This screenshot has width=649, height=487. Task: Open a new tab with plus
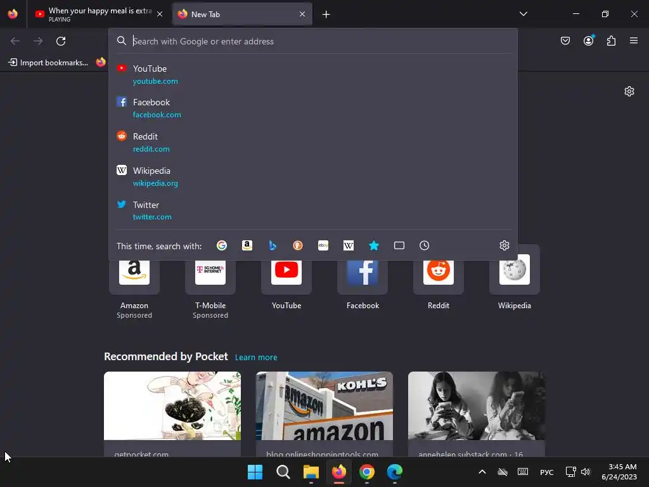click(326, 15)
